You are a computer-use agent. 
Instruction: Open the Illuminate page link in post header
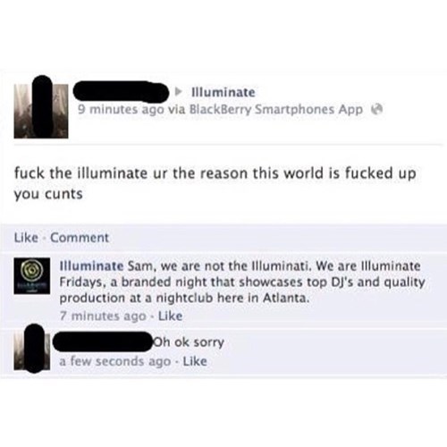coord(223,92)
